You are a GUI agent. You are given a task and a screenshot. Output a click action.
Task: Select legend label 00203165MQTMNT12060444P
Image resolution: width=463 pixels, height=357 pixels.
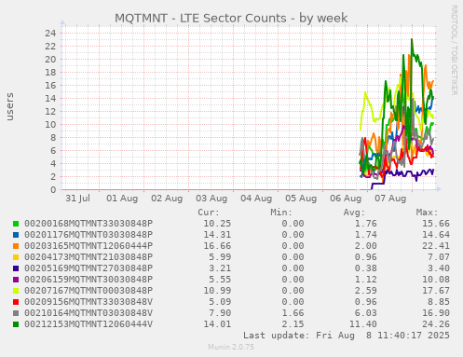pos(89,246)
